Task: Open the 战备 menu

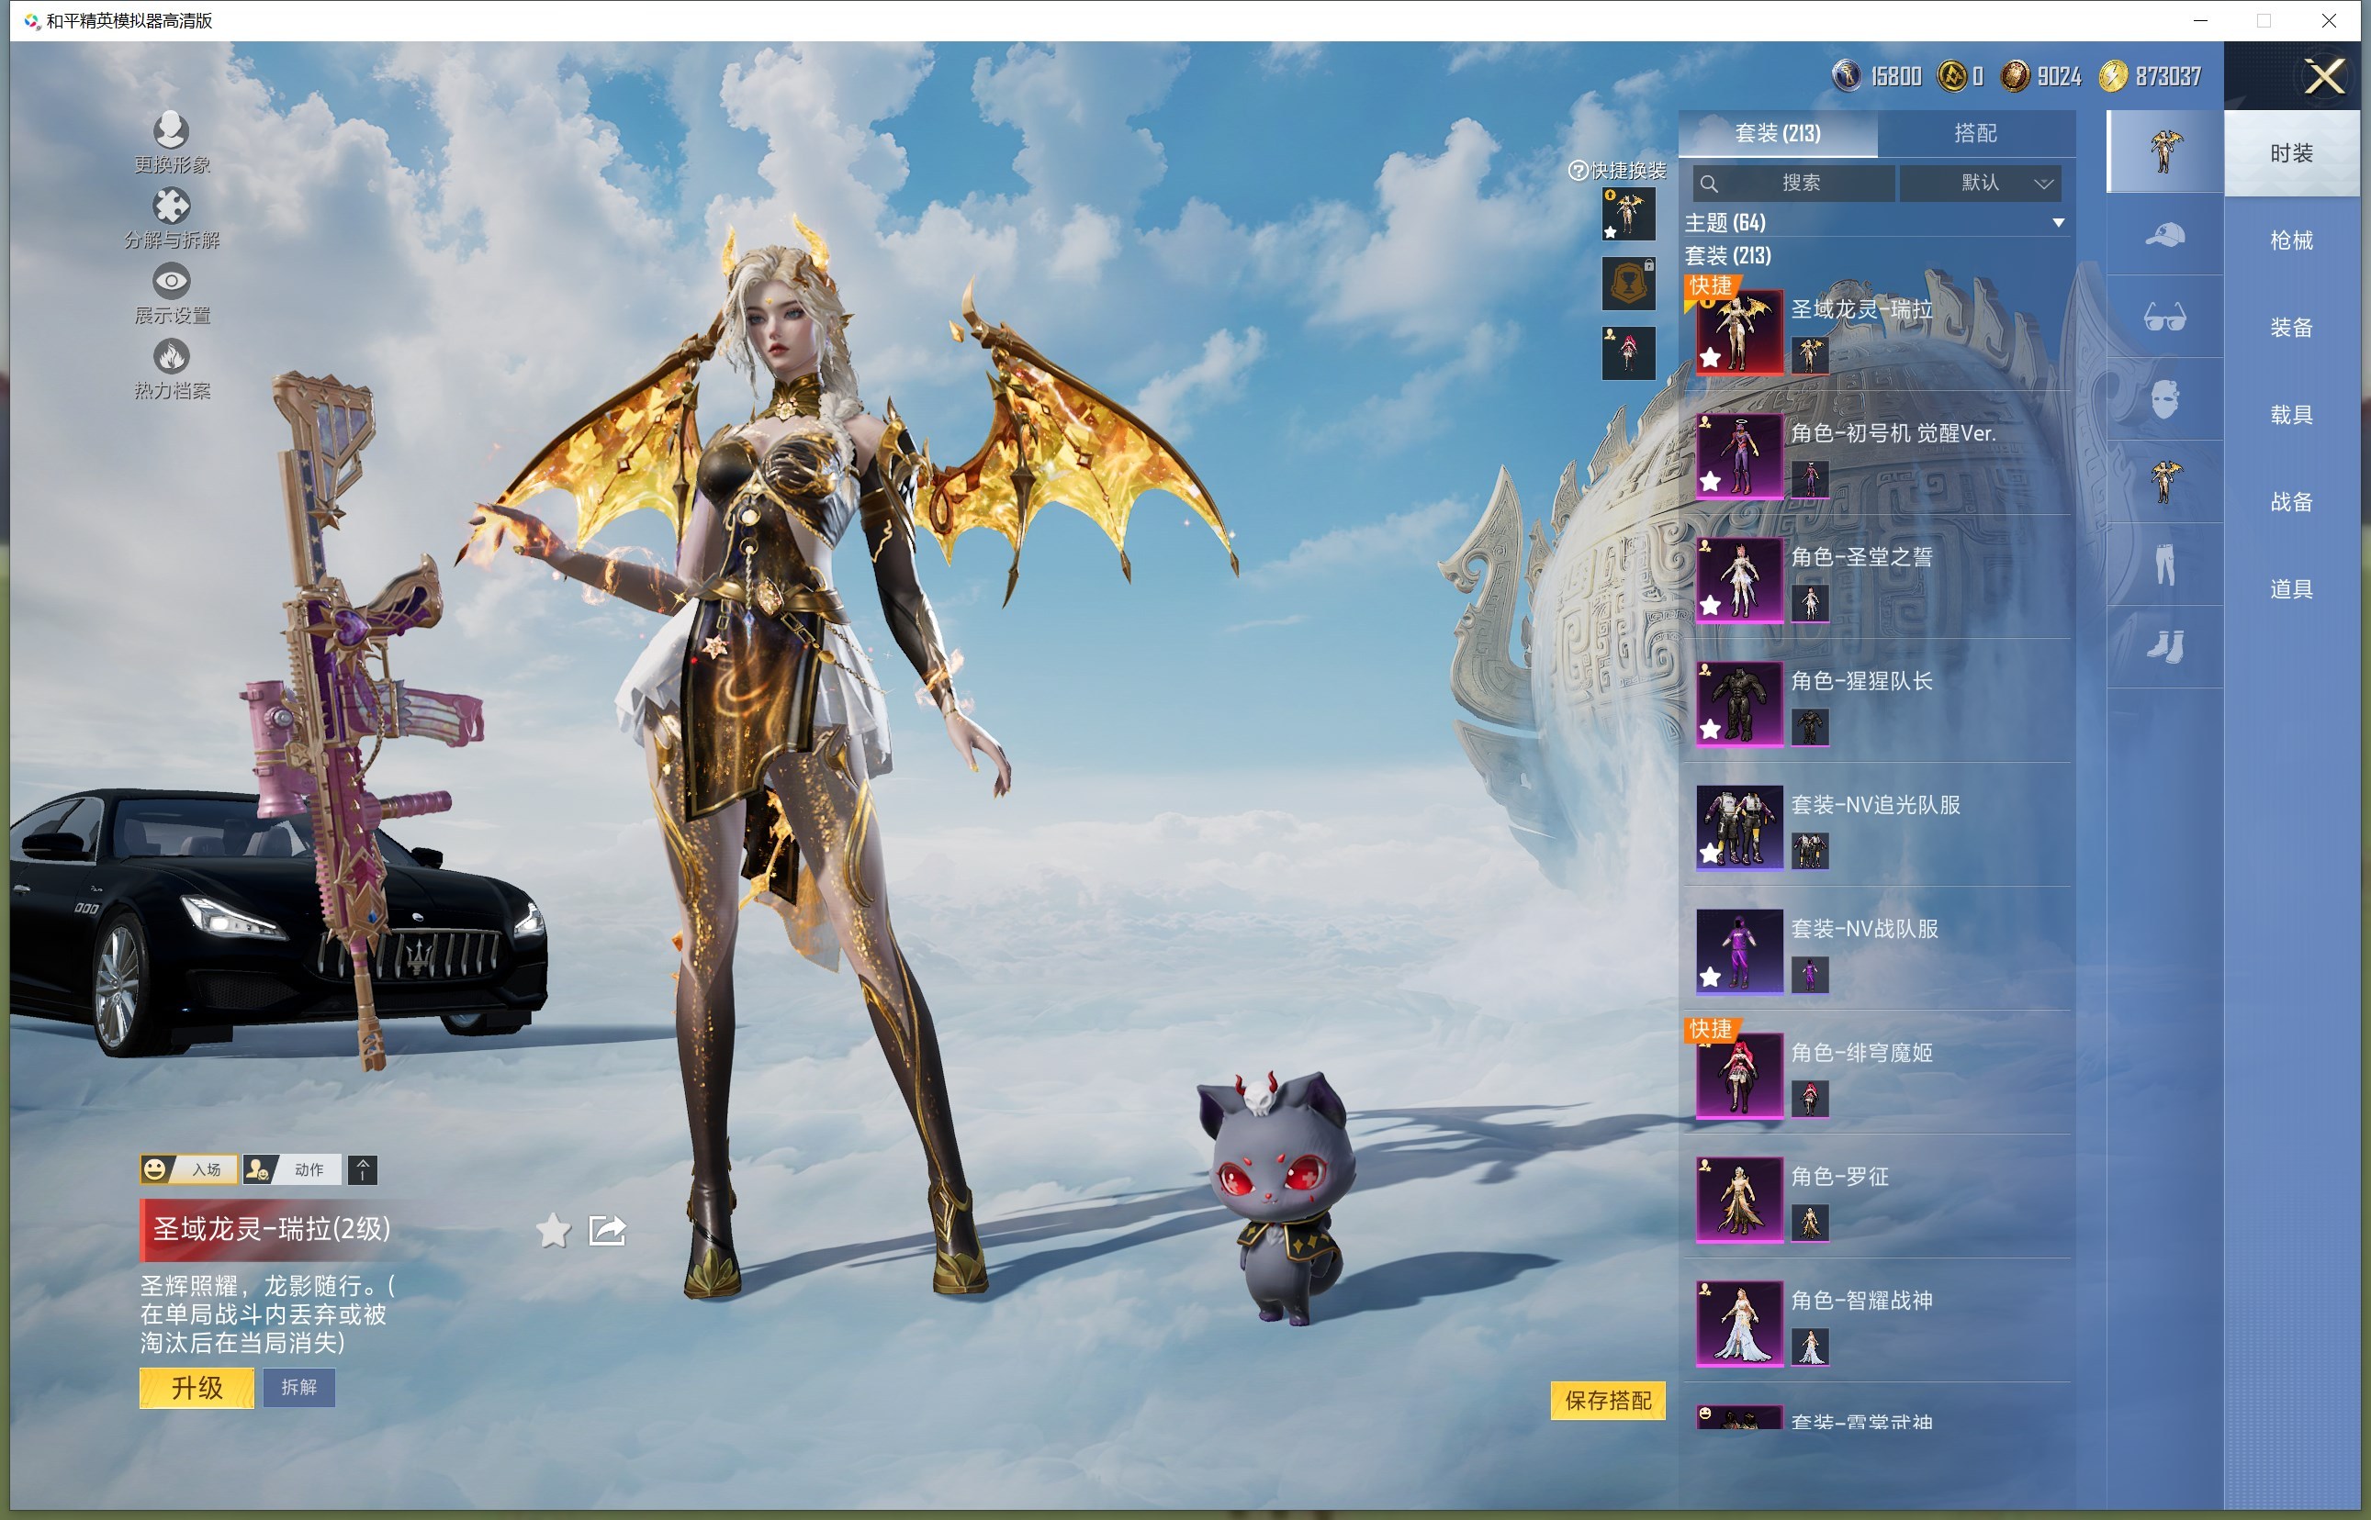Action: [x=2291, y=501]
